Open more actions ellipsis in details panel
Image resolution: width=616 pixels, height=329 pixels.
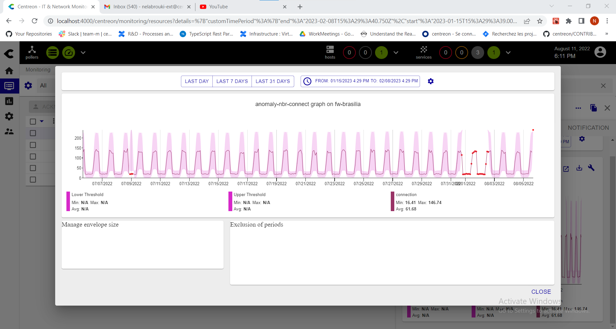(578, 108)
